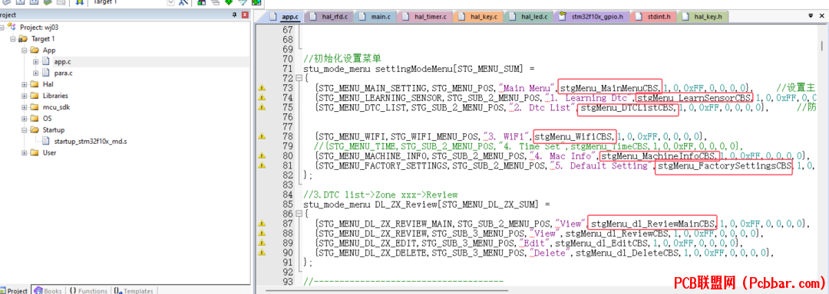The width and height of the screenshot is (829, 294).
Task: Expand the app.c file node
Action: 36,62
